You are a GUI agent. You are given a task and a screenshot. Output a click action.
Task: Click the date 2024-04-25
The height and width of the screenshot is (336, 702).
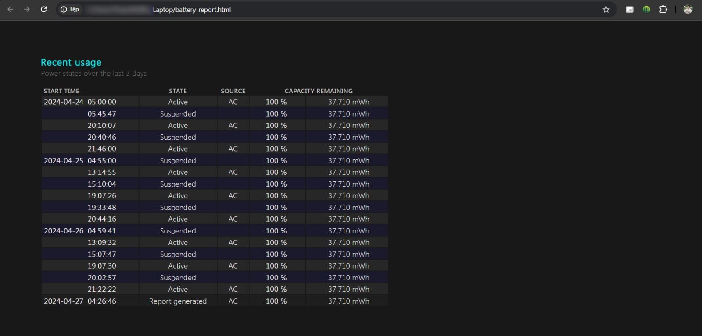point(64,160)
